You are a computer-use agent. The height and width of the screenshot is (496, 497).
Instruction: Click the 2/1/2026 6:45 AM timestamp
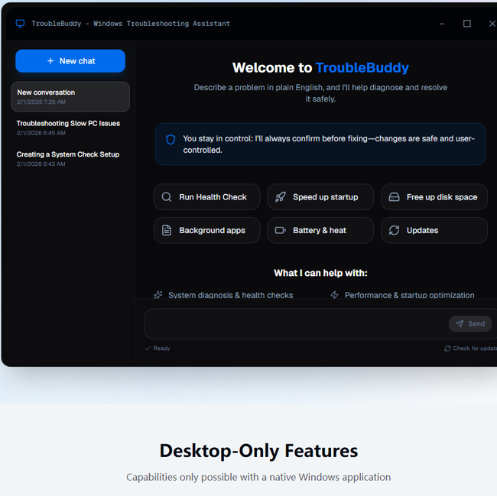point(41,133)
